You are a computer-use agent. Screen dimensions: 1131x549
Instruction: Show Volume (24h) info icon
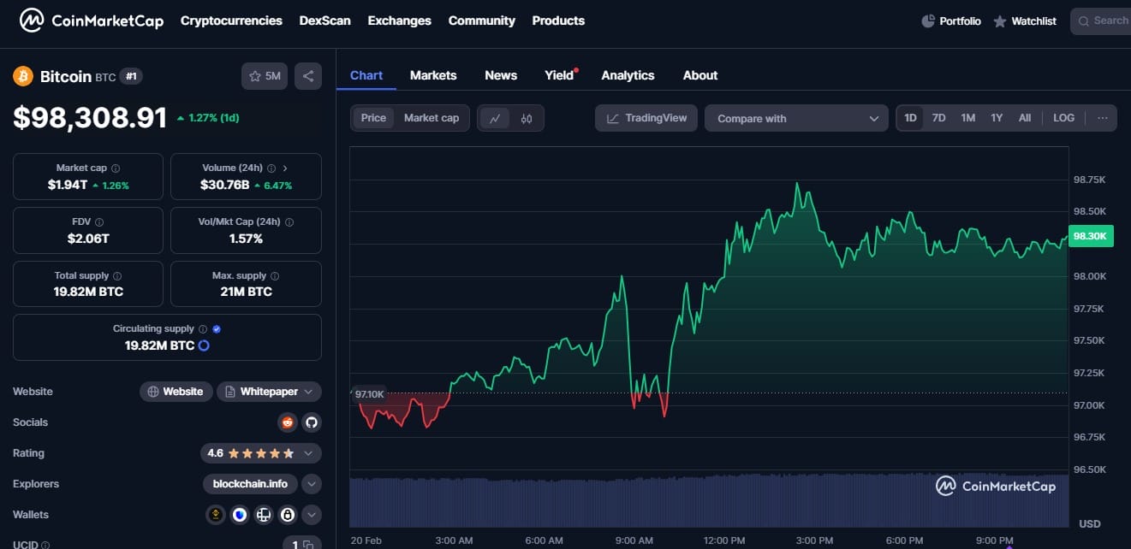click(271, 168)
